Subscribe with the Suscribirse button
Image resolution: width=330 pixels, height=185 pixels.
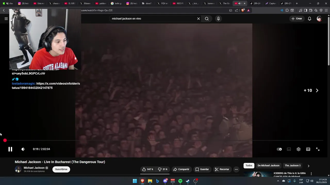[x=61, y=169]
